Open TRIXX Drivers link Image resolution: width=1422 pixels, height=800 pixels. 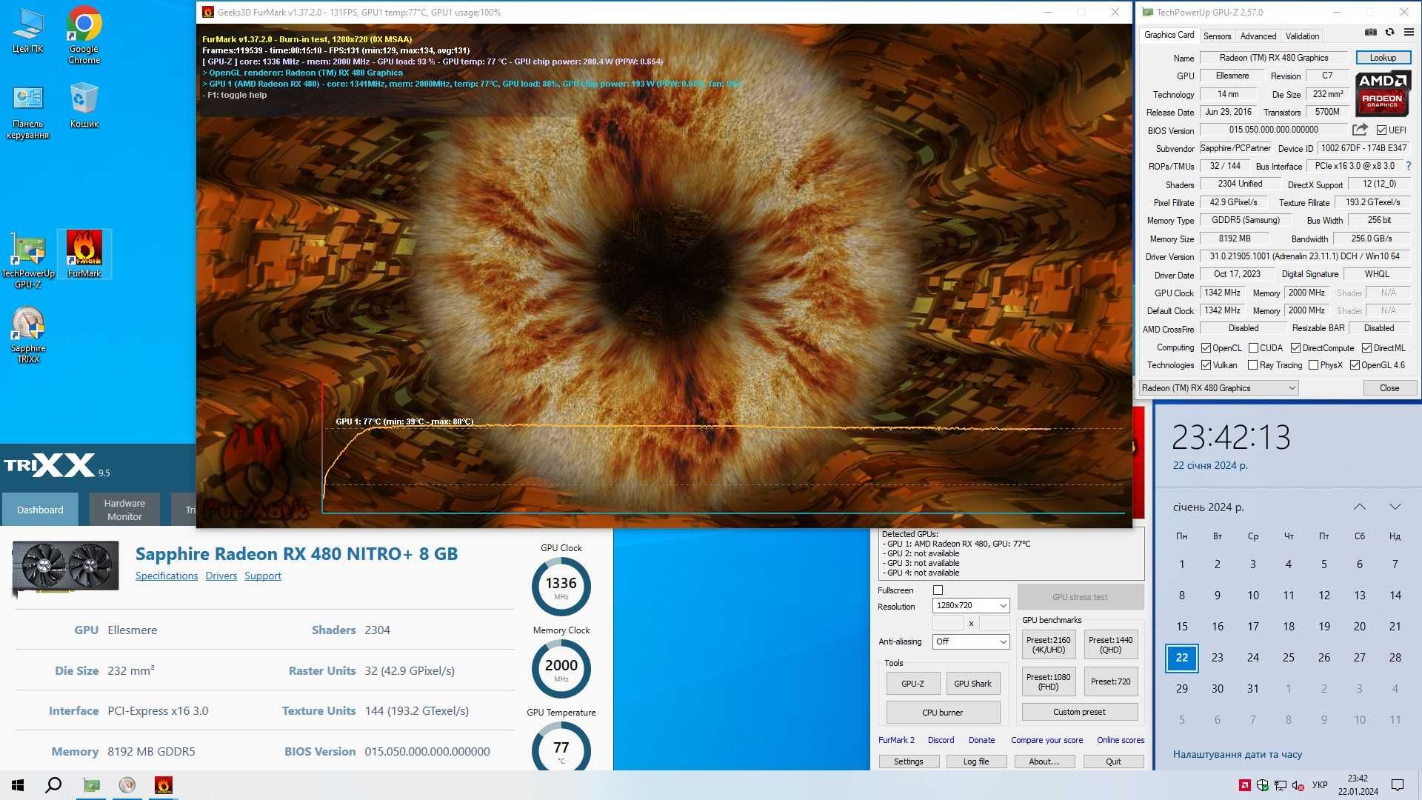pos(221,576)
